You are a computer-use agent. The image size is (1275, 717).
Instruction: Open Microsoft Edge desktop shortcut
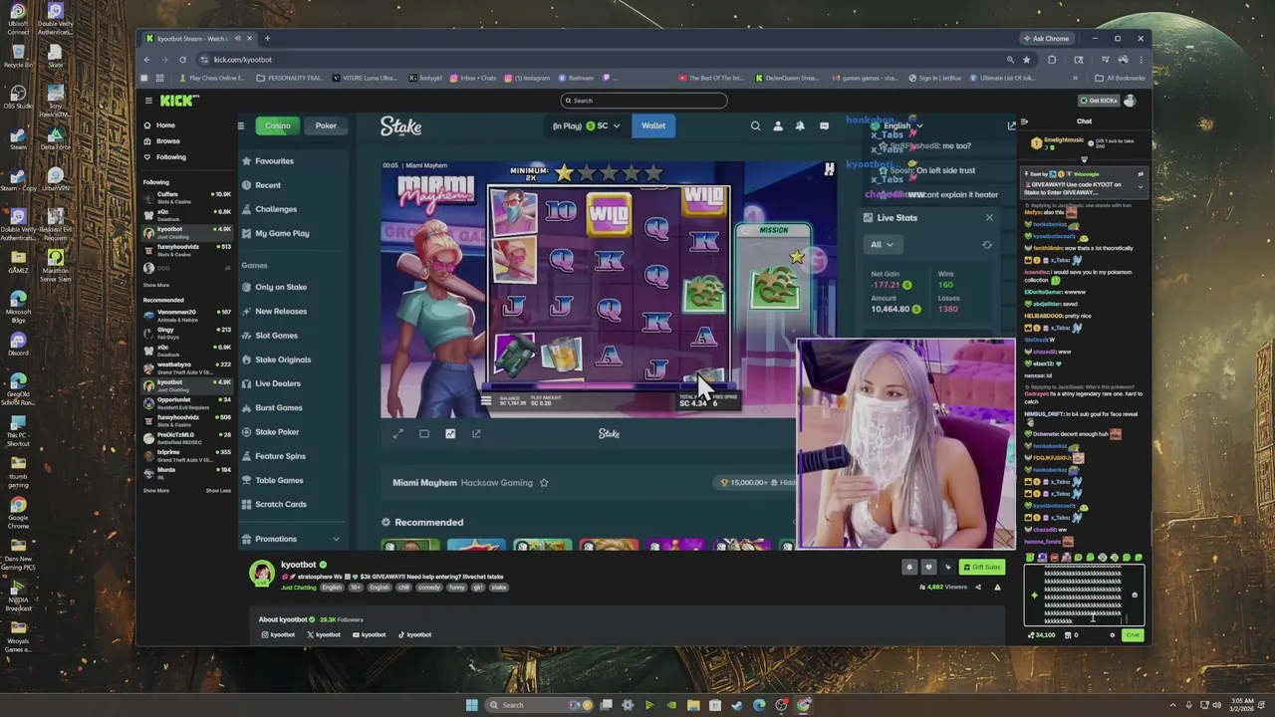click(x=17, y=304)
